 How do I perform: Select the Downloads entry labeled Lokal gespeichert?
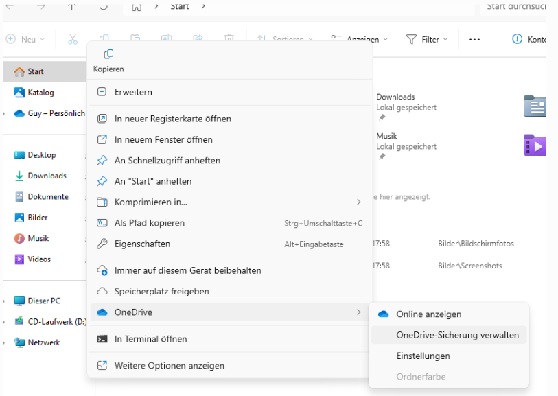406,106
